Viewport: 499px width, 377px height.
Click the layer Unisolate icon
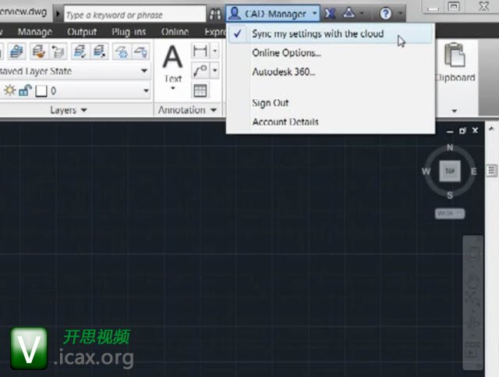point(100,52)
